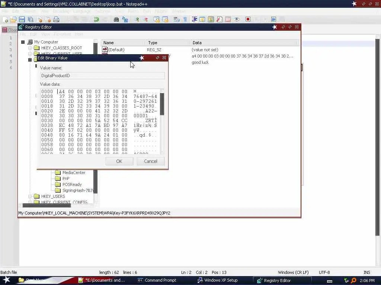Viewport: 381px width, 285px height.
Task: Click the User Defined Language icon
Action: pos(202,19)
